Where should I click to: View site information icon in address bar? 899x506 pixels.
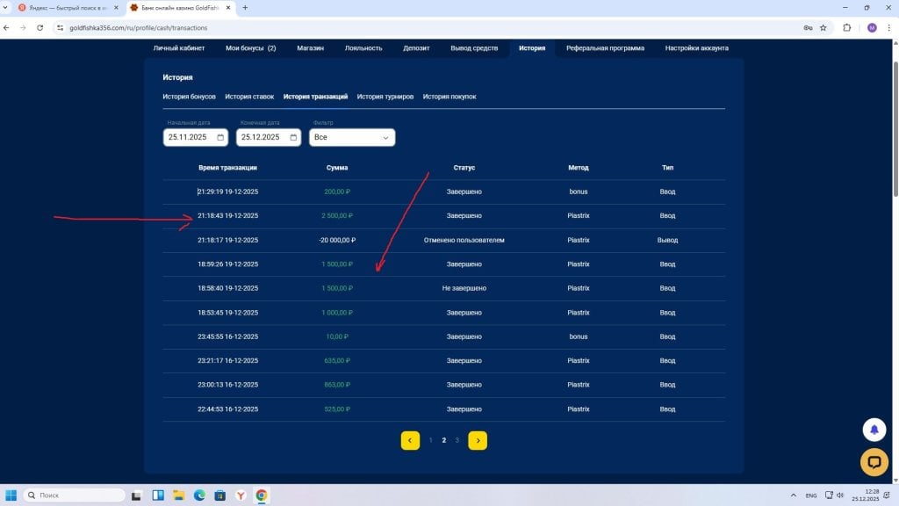pos(61,27)
